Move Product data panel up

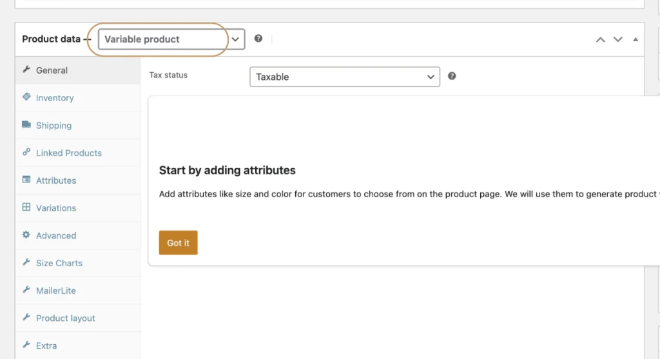pyautogui.click(x=600, y=39)
